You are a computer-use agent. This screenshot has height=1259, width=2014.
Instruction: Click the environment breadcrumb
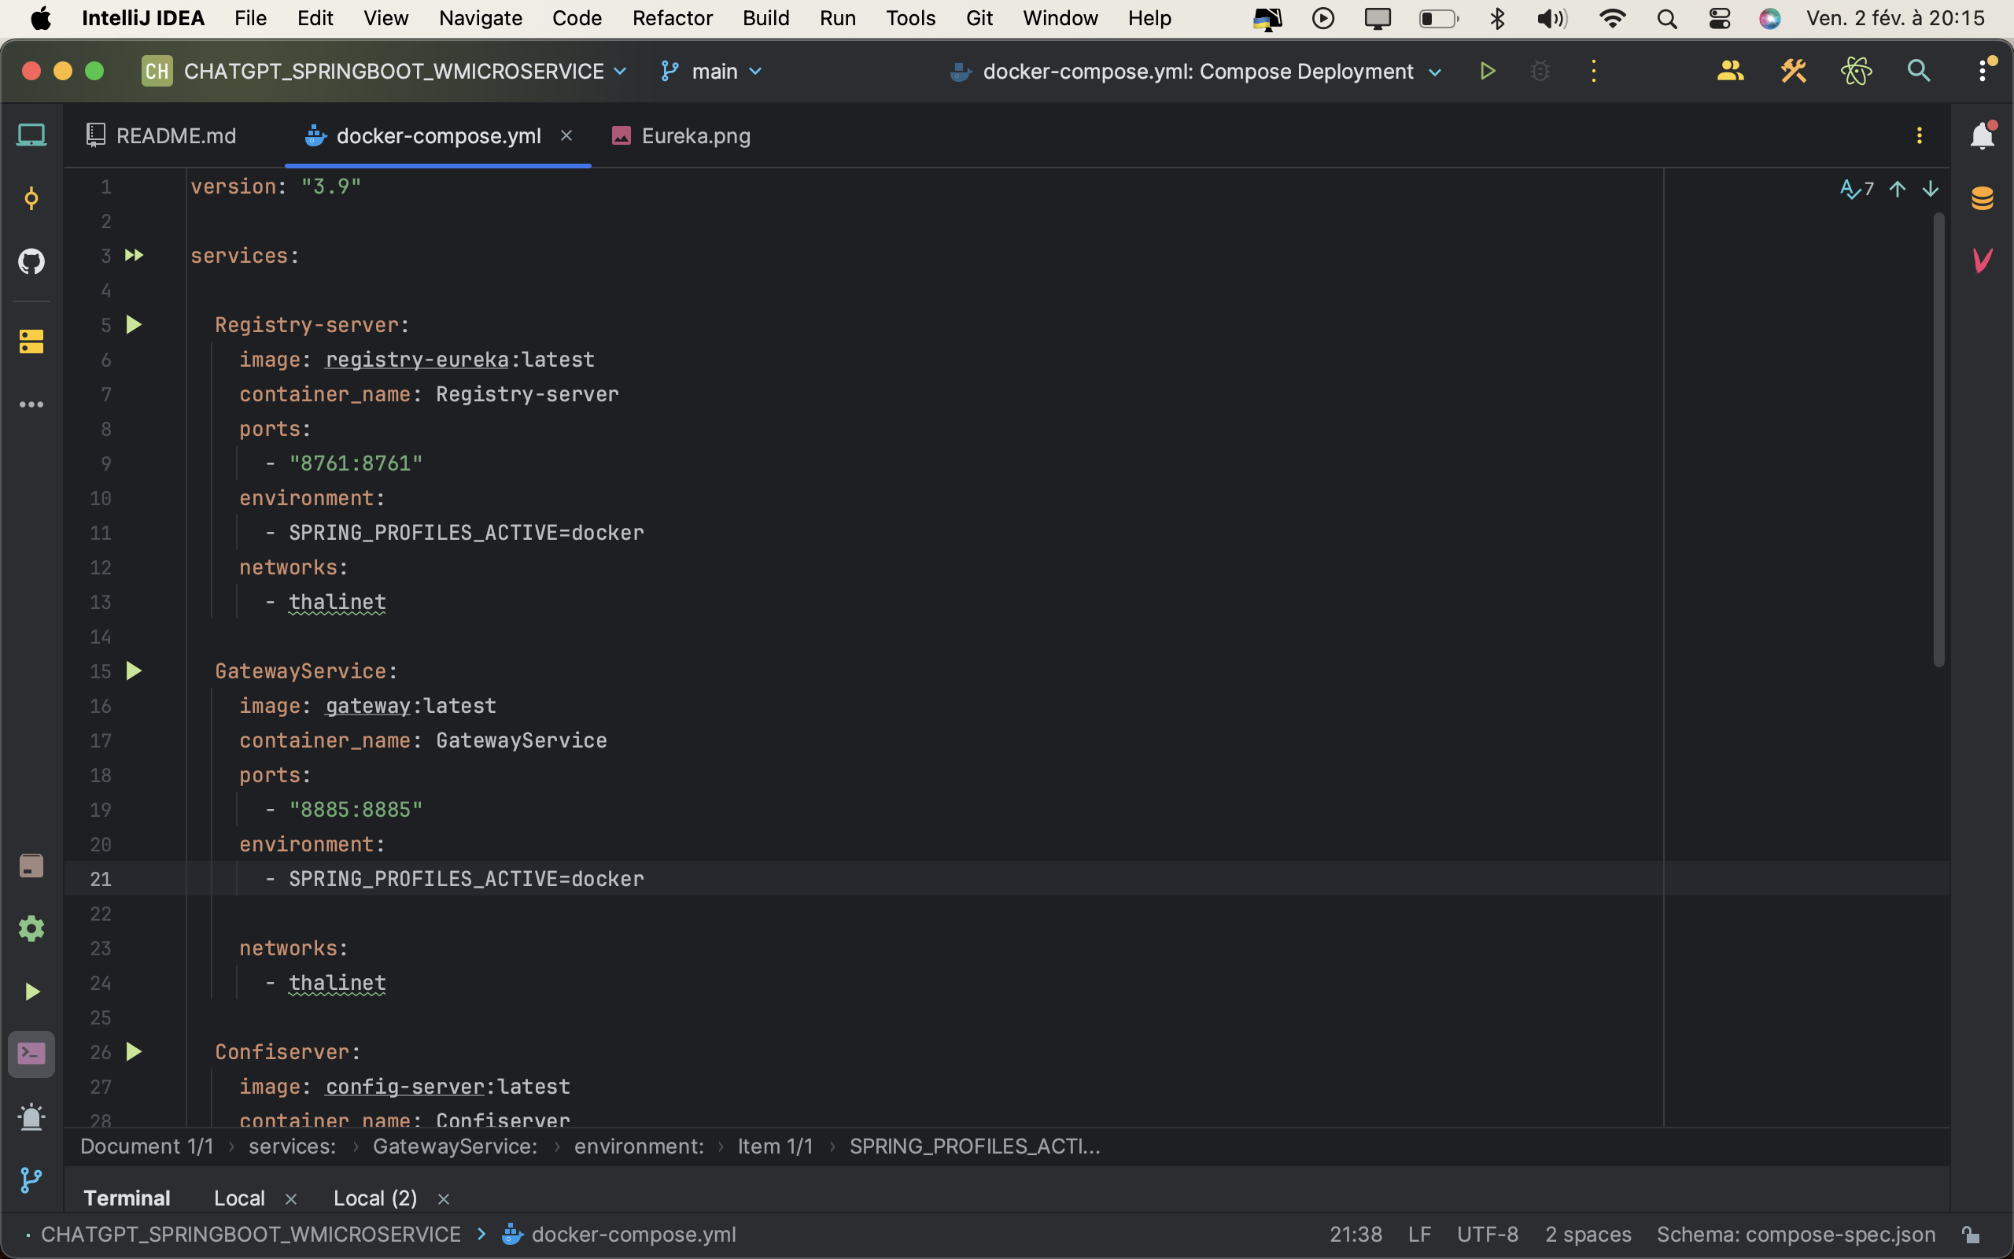(638, 1146)
